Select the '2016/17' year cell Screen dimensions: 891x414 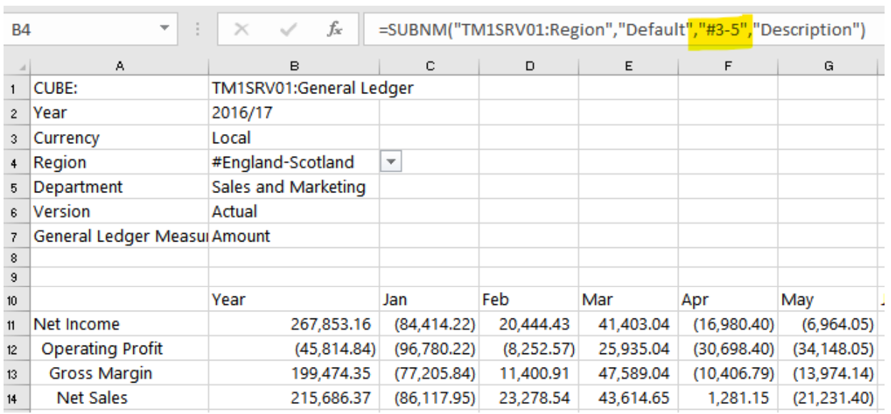pos(294,113)
